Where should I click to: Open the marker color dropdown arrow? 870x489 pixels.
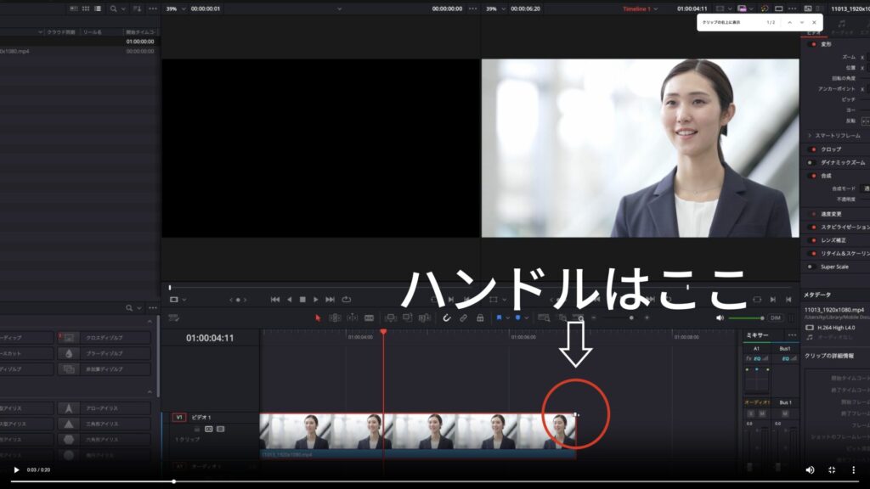[526, 318]
